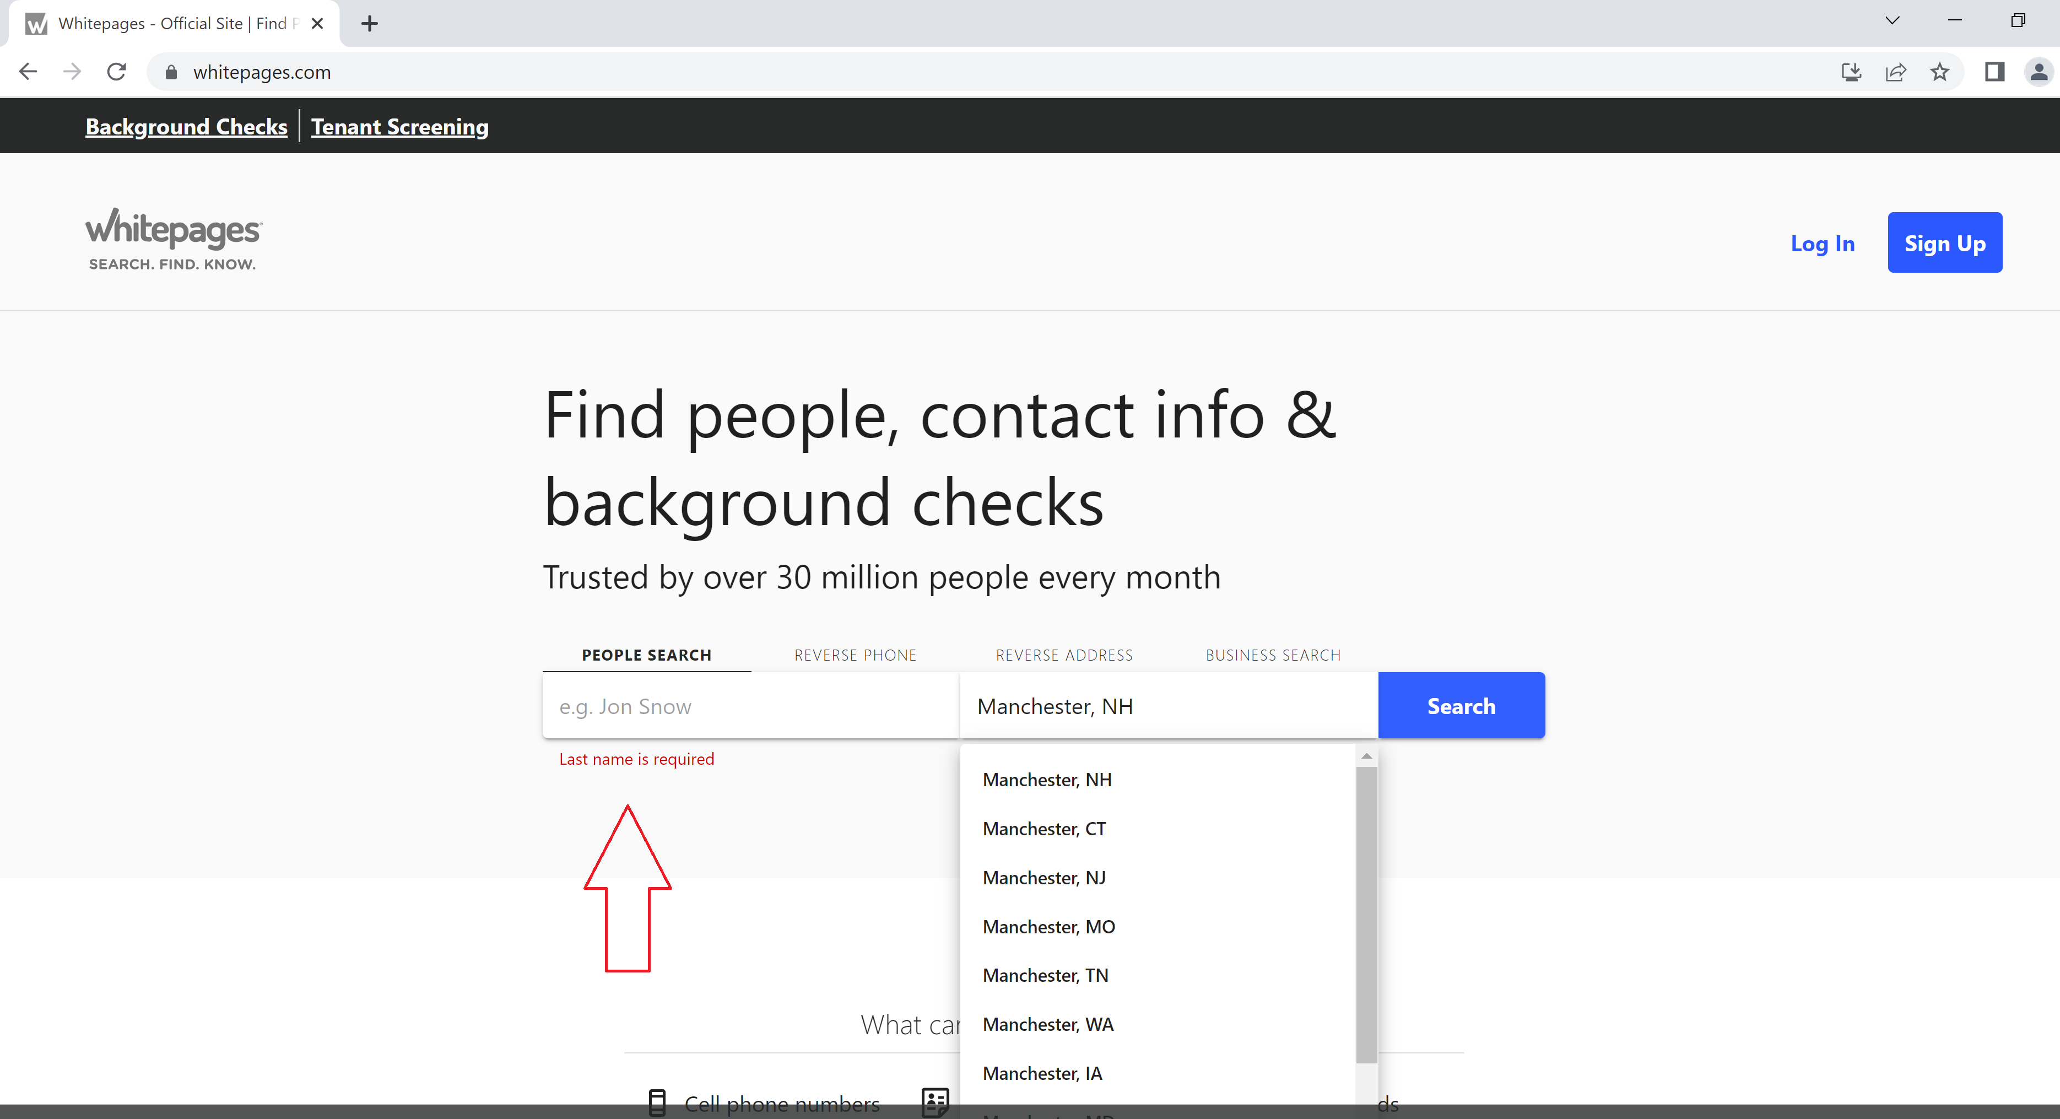Choose Manchester, IA from suggestions
Image resolution: width=2060 pixels, height=1119 pixels.
(x=1158, y=1073)
